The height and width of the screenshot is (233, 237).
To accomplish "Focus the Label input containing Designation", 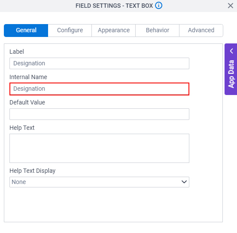I will coord(99,63).
